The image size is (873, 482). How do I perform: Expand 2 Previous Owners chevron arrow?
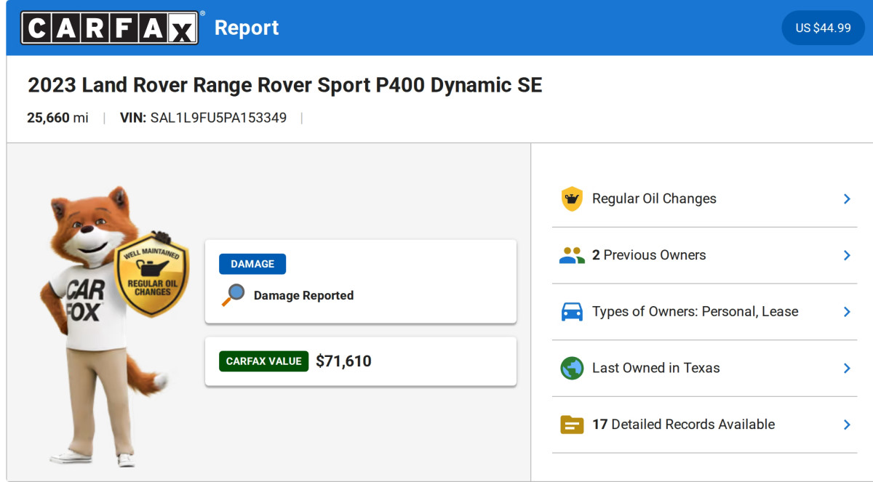pos(847,255)
